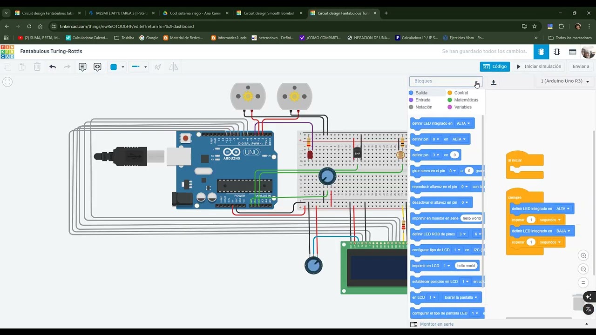Switch to MESMTEIAI11: TAREA 3 browser tab
This screenshot has height=335, width=596.
122,13
